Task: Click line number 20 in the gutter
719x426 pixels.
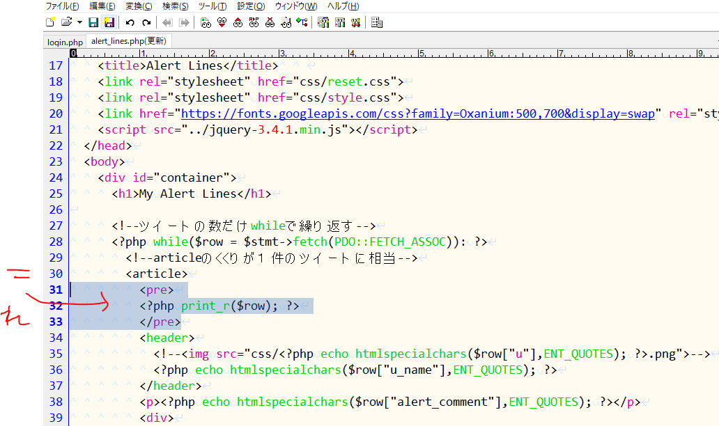Action: point(56,113)
